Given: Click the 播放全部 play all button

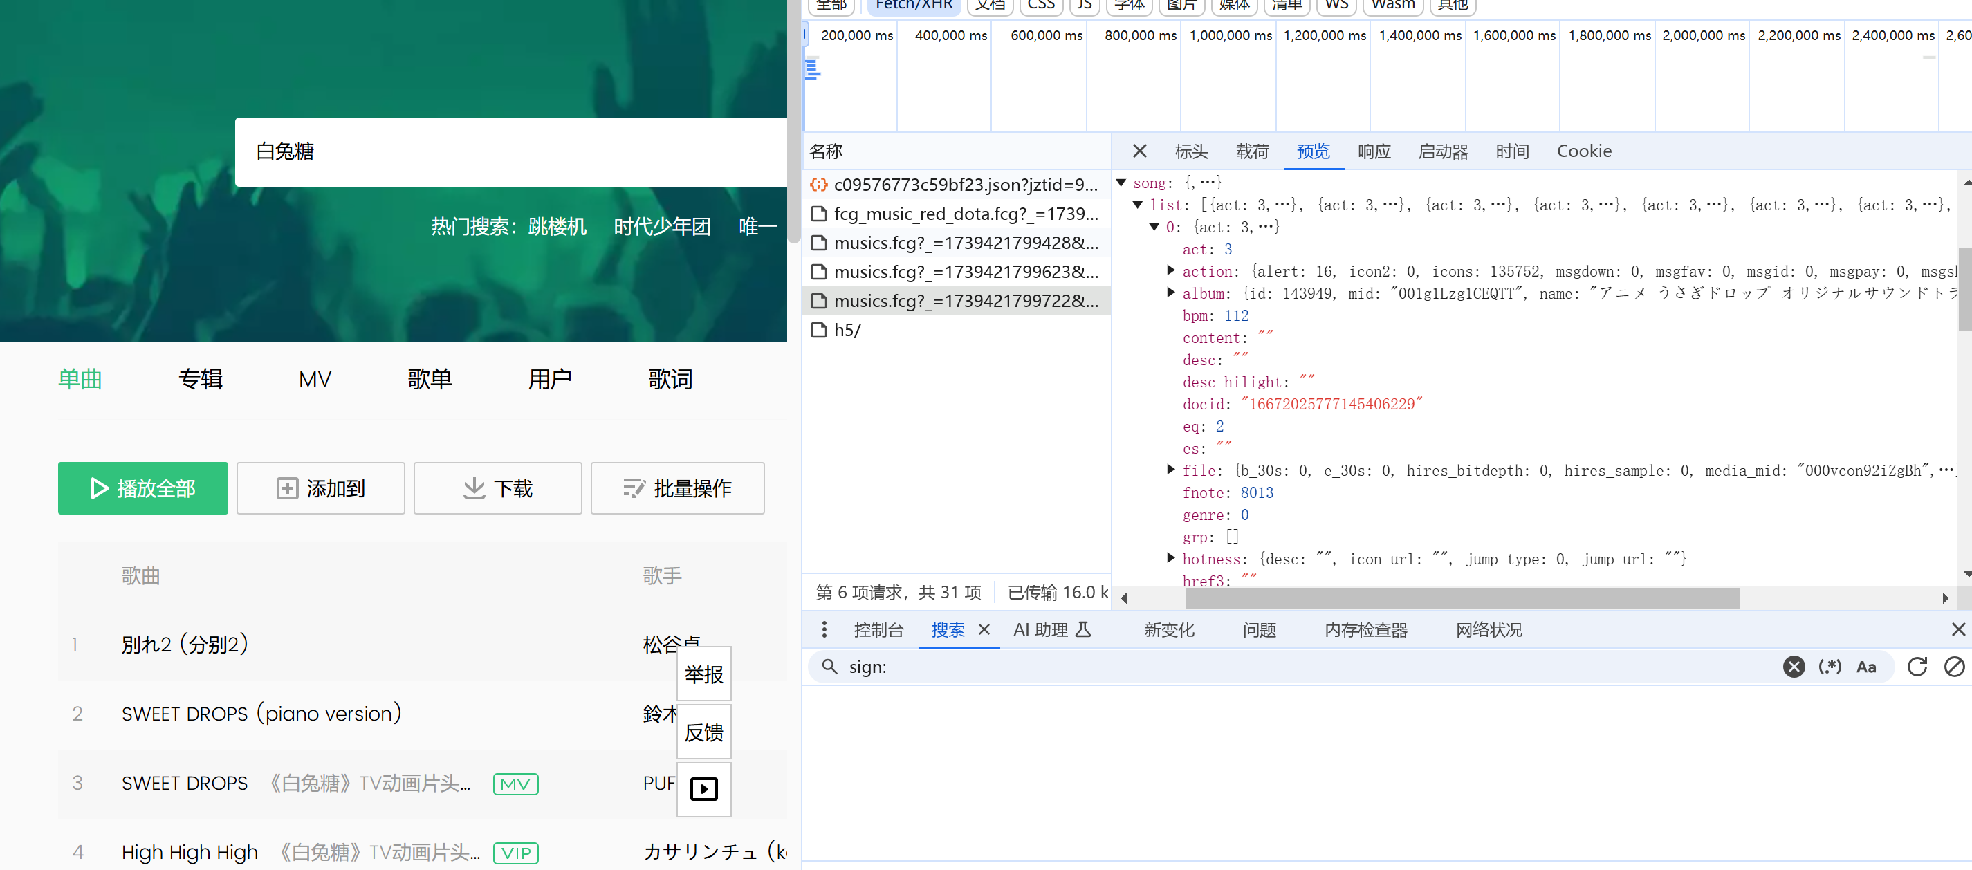Looking at the screenshot, I should tap(142, 488).
